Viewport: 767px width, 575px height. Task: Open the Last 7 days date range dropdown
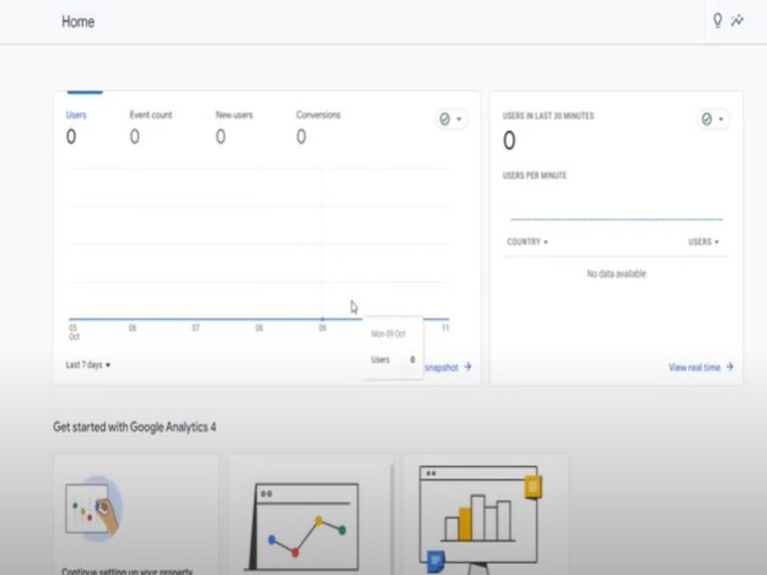pos(88,365)
